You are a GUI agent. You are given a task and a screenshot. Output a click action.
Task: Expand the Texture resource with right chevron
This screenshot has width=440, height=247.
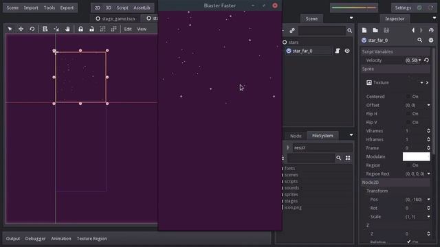pos(427,82)
